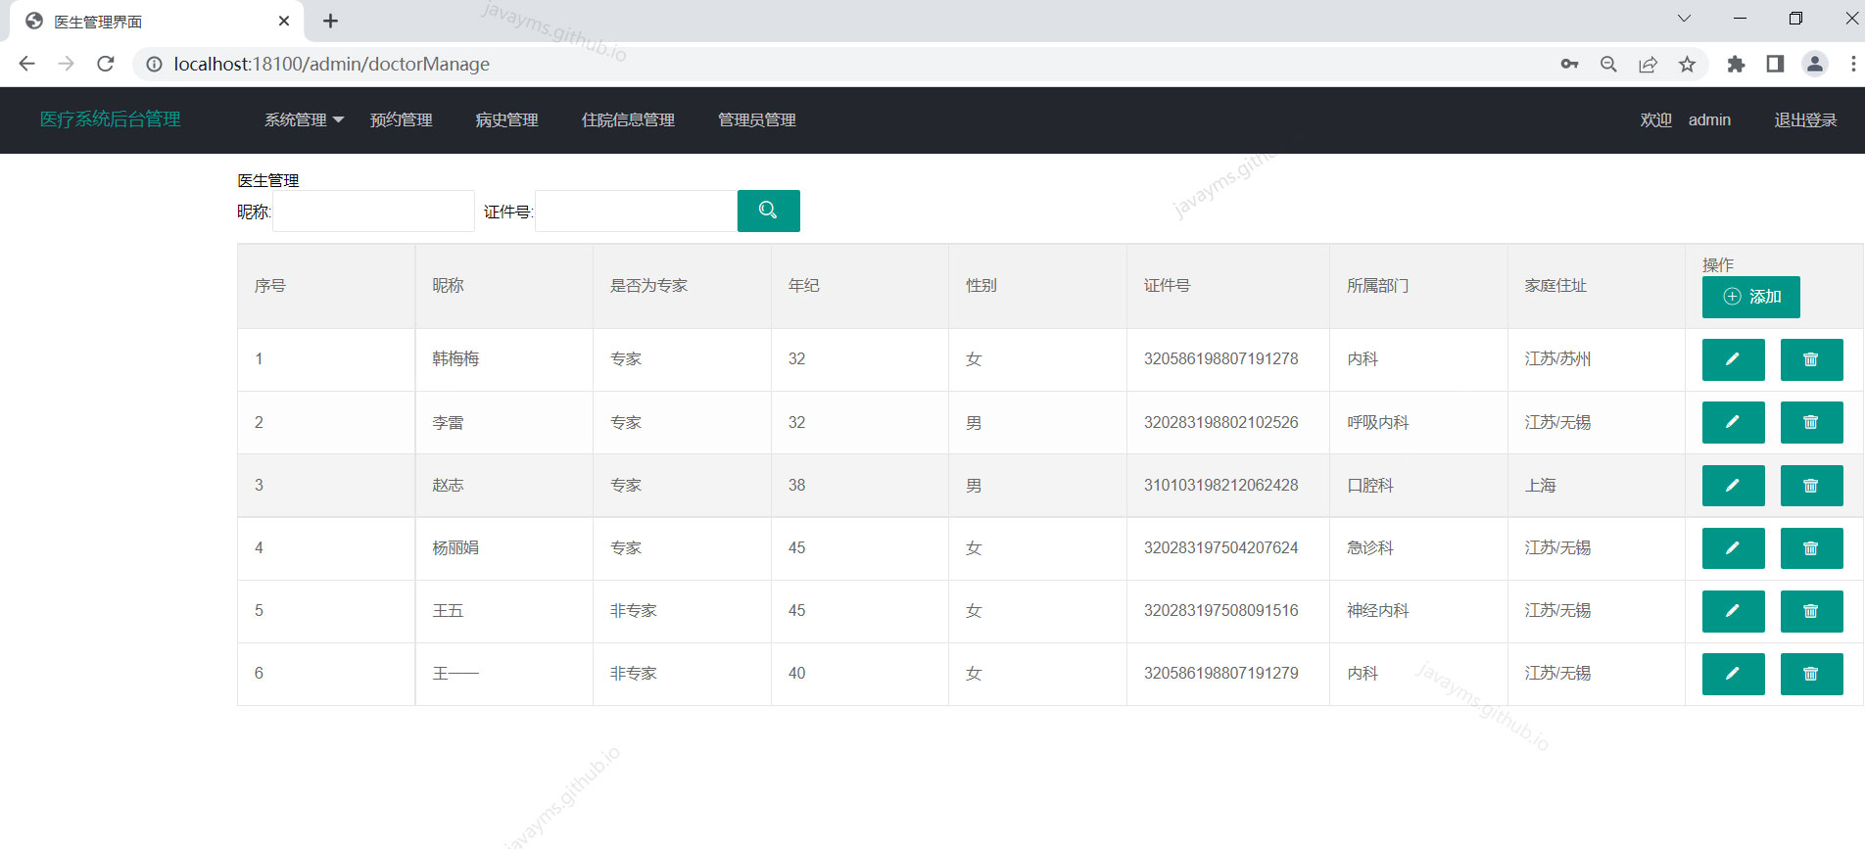Edit doctor 王一一 with pencil icon

[x=1733, y=674]
